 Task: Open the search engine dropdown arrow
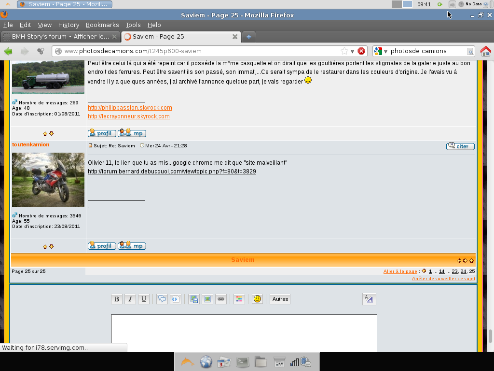pos(386,51)
